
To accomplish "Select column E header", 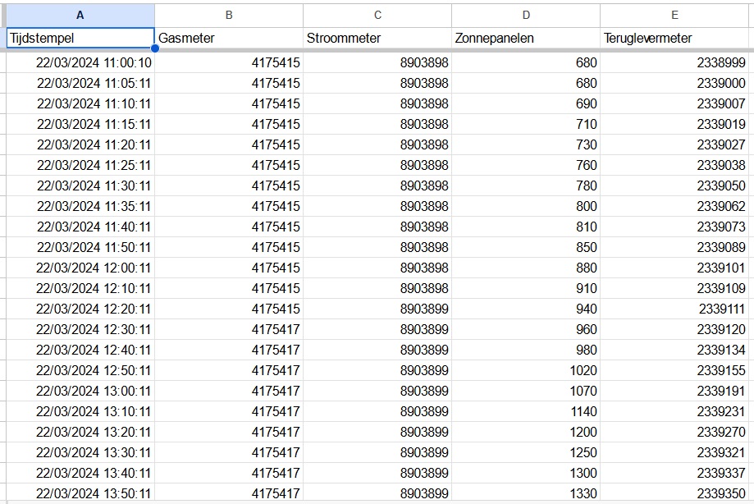I will coord(674,15).
